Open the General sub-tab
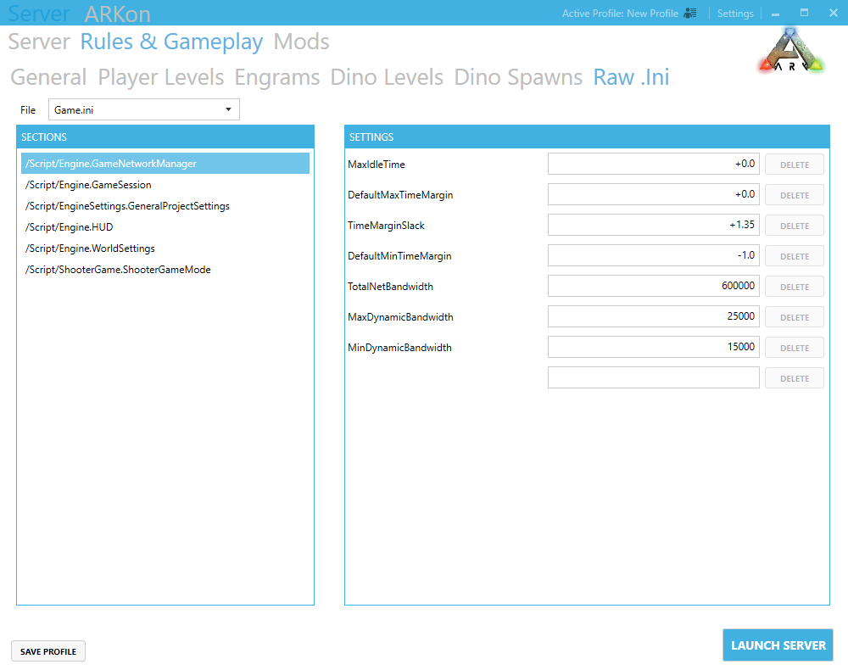This screenshot has width=848, height=670. pyautogui.click(x=48, y=77)
